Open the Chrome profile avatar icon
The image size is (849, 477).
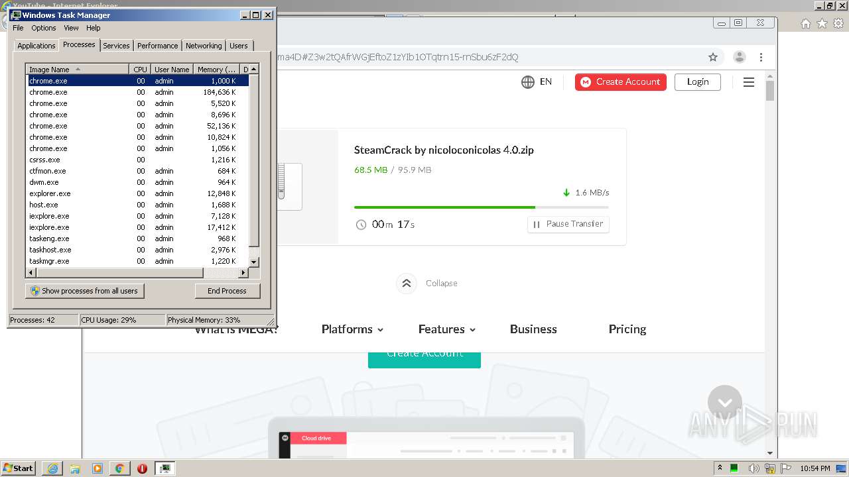point(740,57)
